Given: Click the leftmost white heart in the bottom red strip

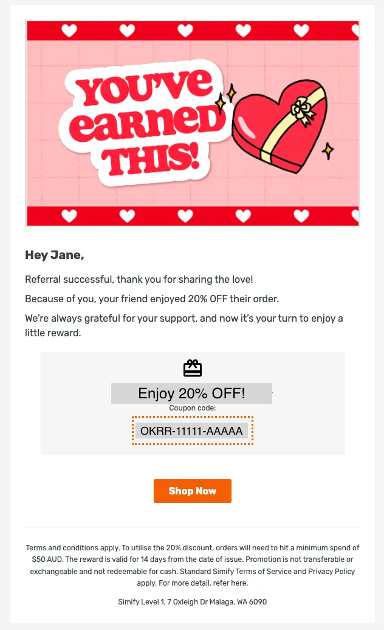Looking at the screenshot, I should [69, 215].
